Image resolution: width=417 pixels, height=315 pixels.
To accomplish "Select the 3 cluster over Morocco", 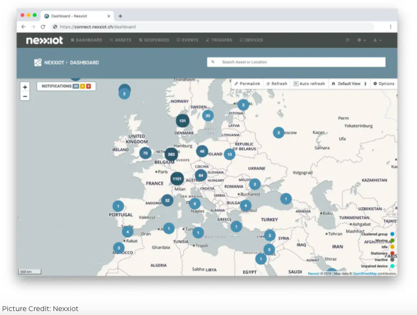I will tap(119, 248).
